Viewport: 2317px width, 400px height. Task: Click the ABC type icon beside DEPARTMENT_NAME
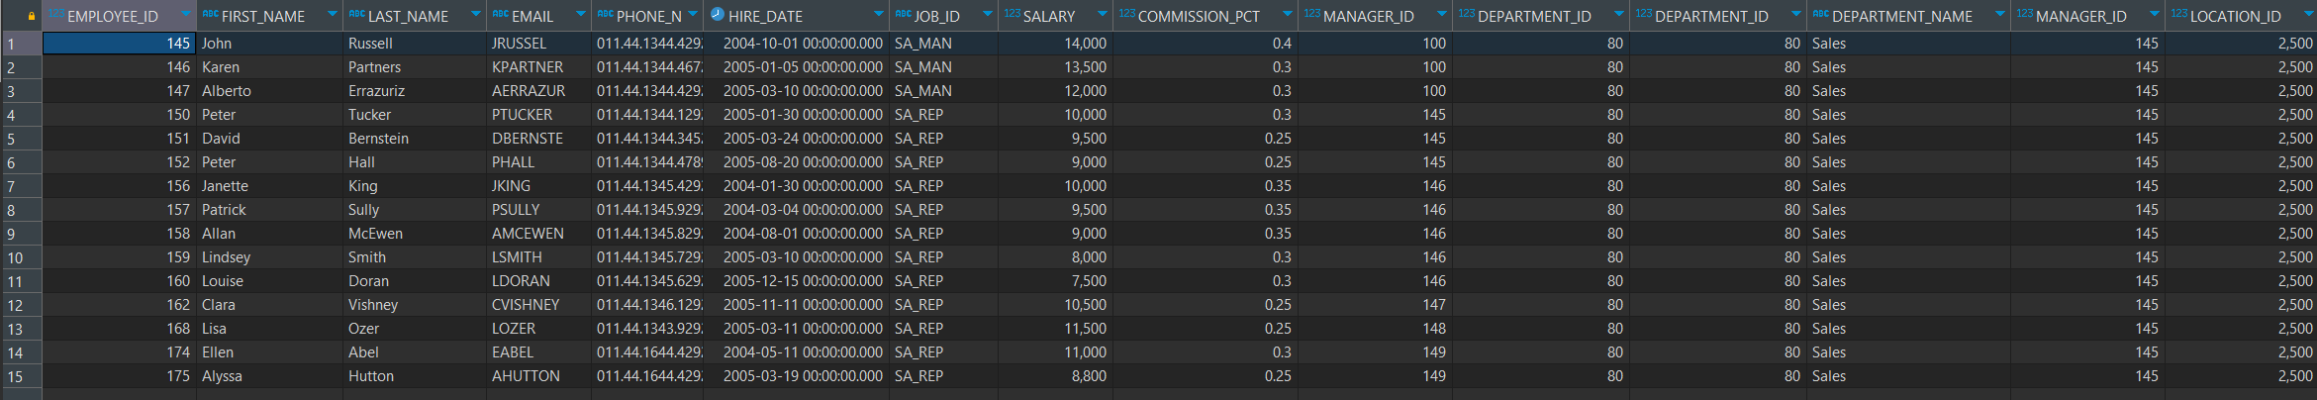1821,15
